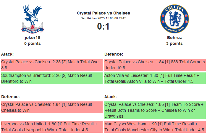The height and width of the screenshot is (136, 207).
Task: Click Behruz's 3 points label
Action: tap(174, 43)
